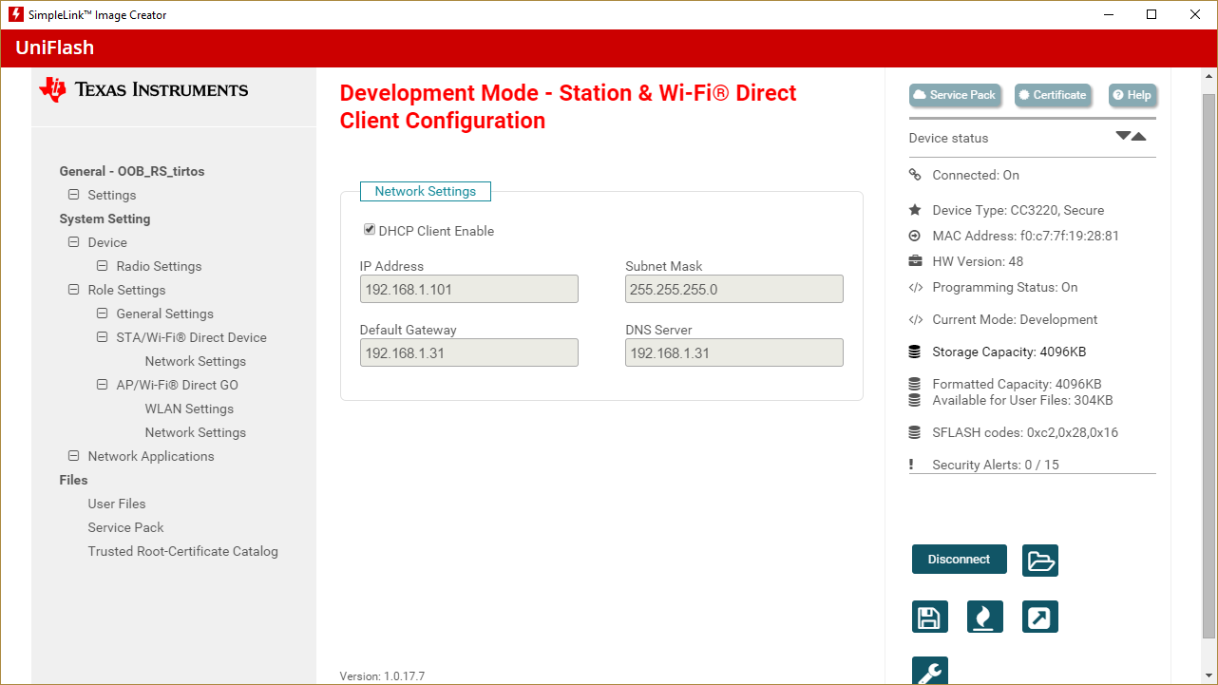The width and height of the screenshot is (1218, 685).
Task: Click the Storage Capacity: 4096KB text
Action: point(1009,352)
